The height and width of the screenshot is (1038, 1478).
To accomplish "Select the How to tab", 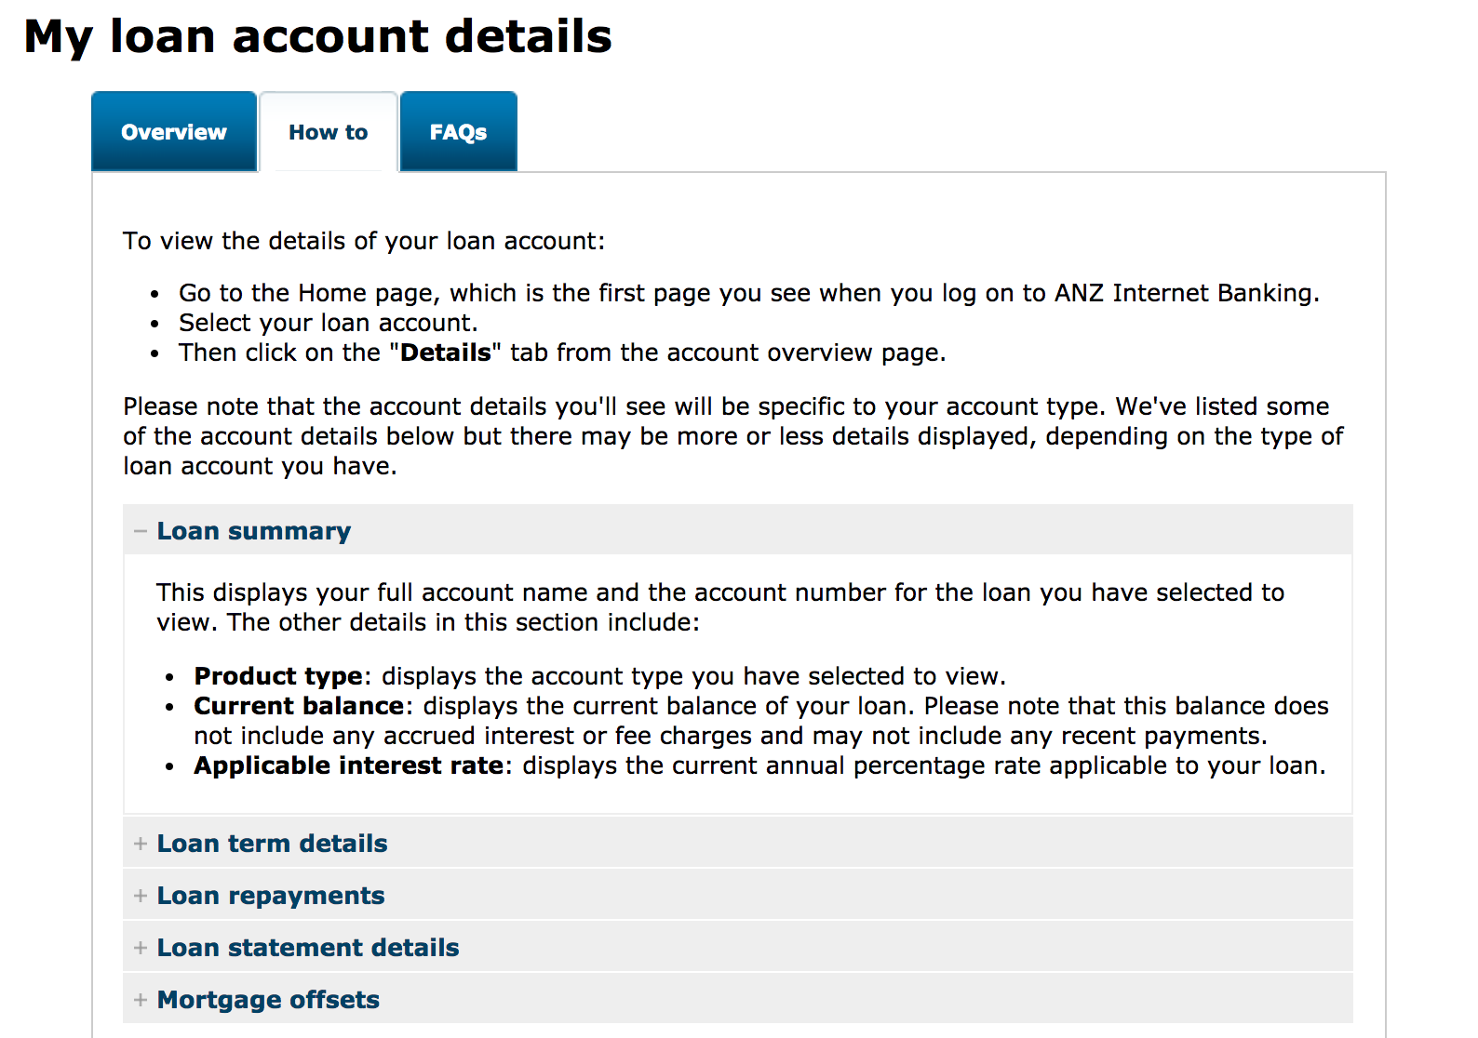I will click(x=329, y=132).
